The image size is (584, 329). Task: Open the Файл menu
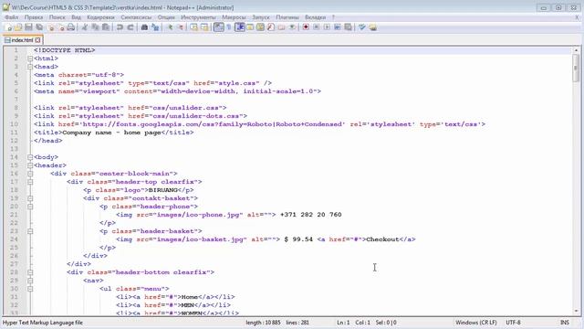point(11,17)
